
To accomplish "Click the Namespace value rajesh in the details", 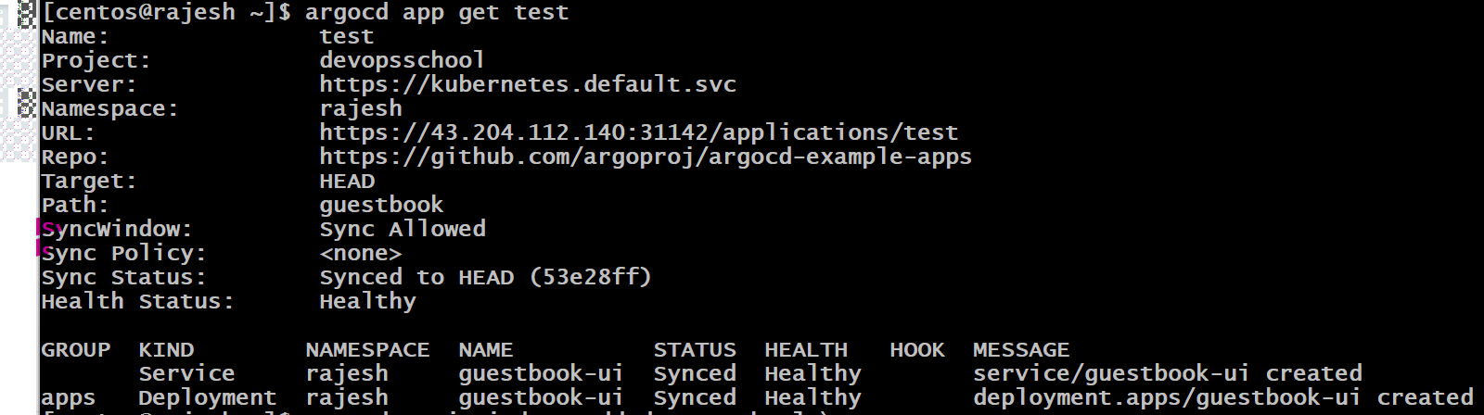I will pos(361,108).
